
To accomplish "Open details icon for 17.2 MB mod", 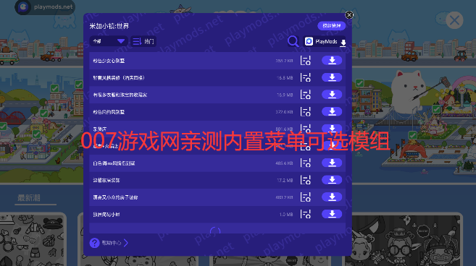I will [x=306, y=180].
